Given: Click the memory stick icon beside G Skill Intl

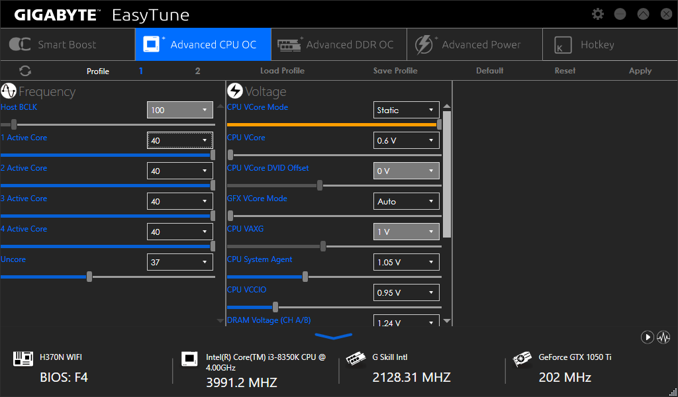Looking at the screenshot, I should point(356,359).
